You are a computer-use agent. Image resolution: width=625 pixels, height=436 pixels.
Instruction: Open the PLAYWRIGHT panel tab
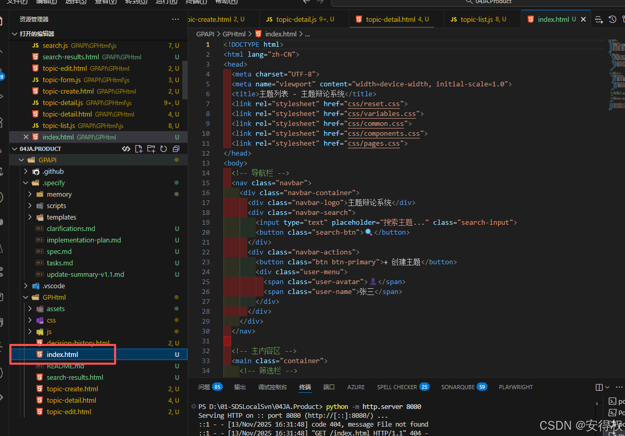click(516, 387)
